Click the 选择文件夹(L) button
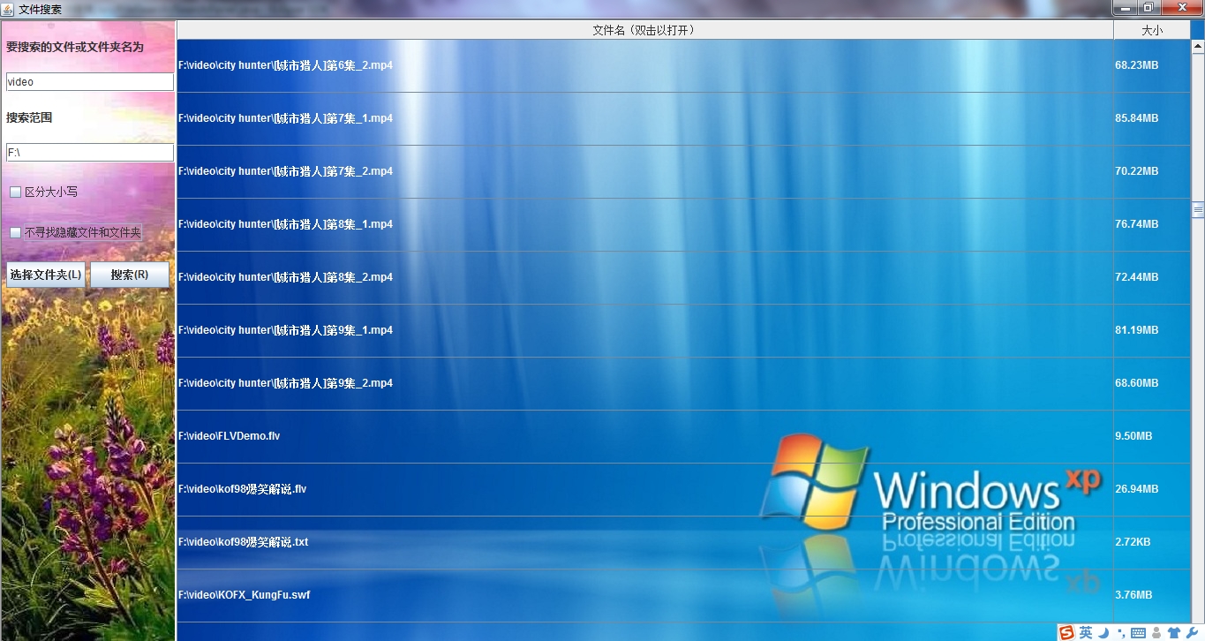Viewport: 1205px width, 641px height. [46, 275]
